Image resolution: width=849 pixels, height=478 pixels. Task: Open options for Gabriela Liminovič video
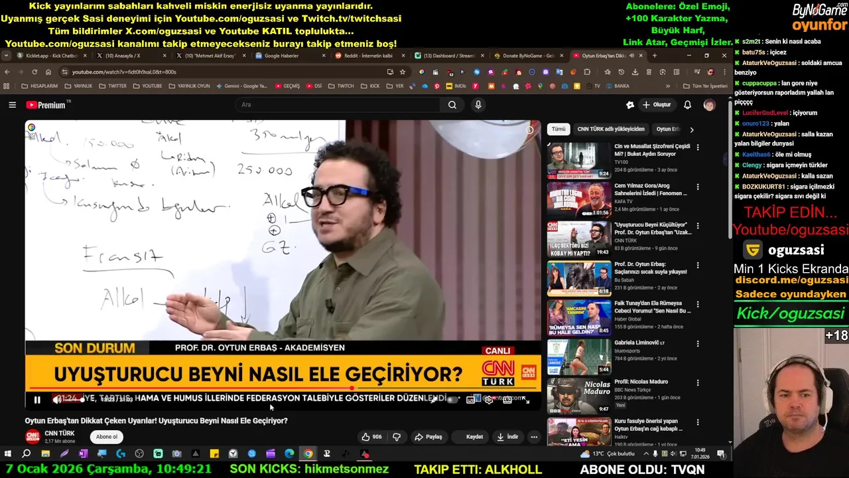pos(697,343)
